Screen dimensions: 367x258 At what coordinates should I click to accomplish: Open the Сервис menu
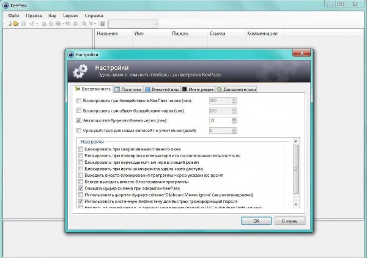pos(70,16)
